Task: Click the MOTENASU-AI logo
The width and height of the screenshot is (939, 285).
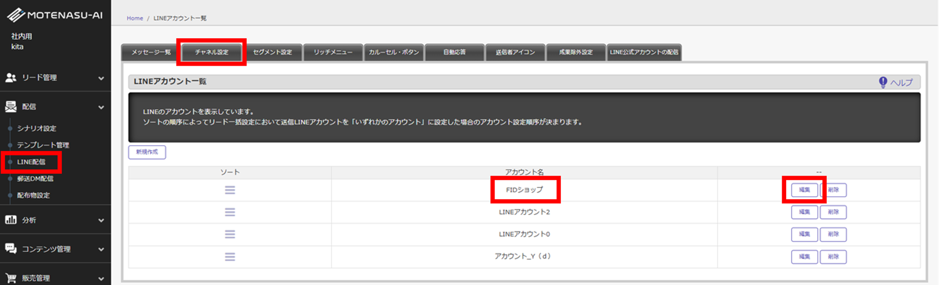Action: [55, 15]
